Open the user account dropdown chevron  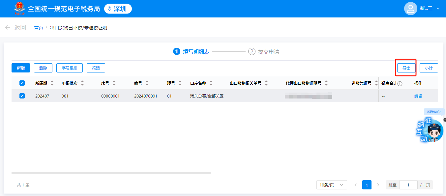coord(438,9)
